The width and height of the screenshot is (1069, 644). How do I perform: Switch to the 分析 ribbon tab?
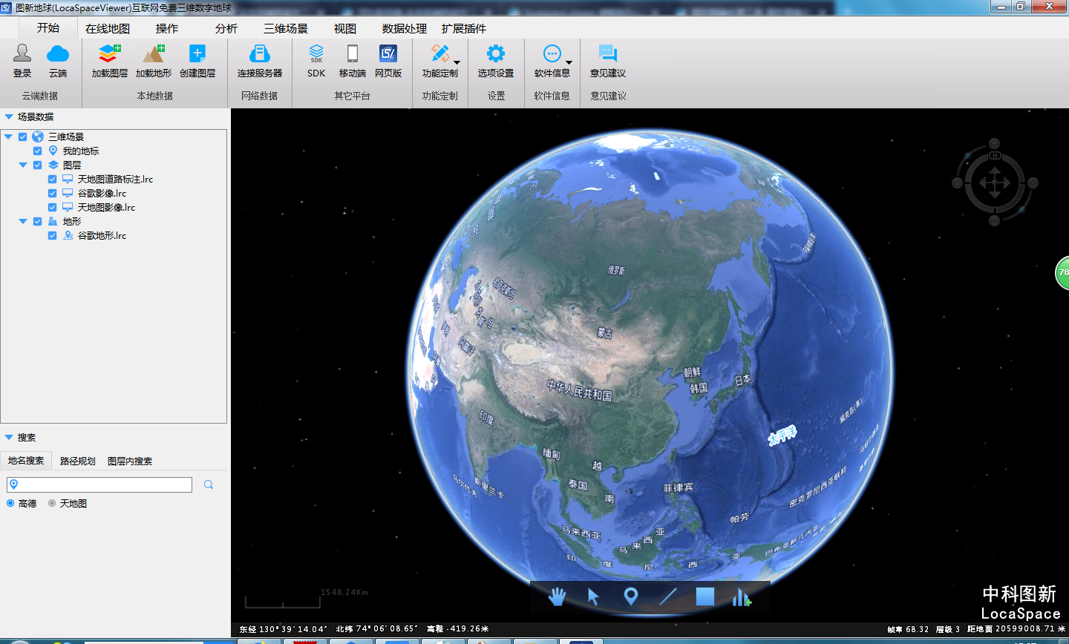click(x=226, y=28)
